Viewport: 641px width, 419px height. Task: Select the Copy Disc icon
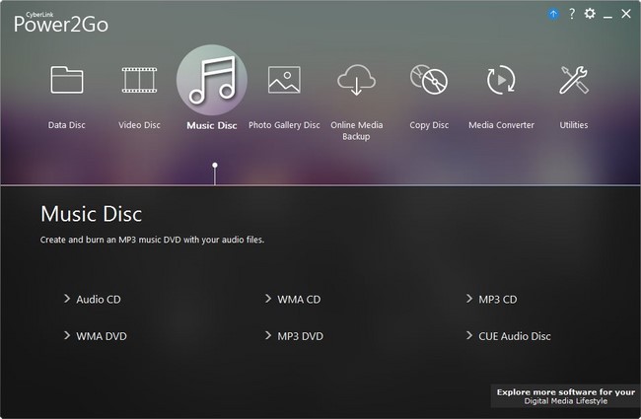click(x=429, y=79)
